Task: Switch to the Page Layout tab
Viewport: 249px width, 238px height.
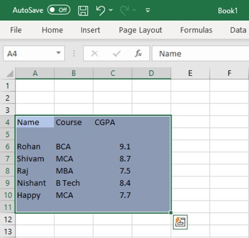Action: coord(140,30)
